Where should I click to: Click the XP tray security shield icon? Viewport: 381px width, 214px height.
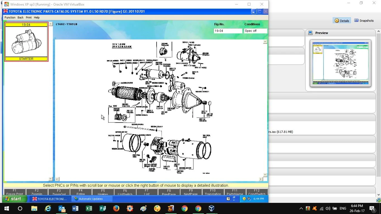click(244, 199)
